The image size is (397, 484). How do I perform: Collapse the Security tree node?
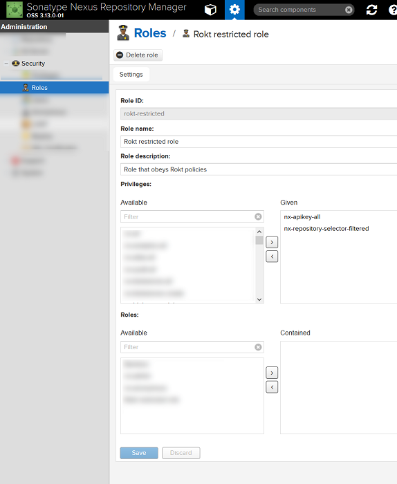click(6, 64)
